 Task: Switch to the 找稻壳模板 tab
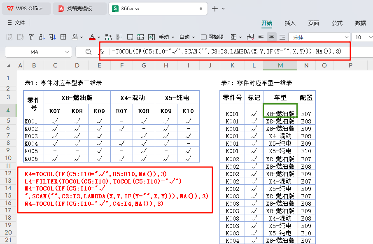coord(80,9)
